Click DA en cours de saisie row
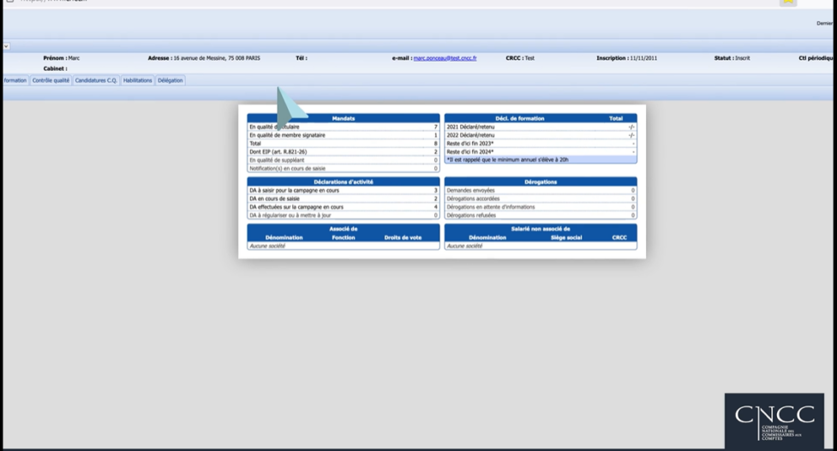Screen dimensions: 837x451 (x=344, y=199)
